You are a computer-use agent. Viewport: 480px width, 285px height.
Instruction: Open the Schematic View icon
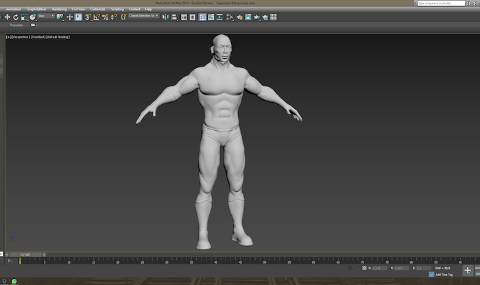(x=219, y=17)
